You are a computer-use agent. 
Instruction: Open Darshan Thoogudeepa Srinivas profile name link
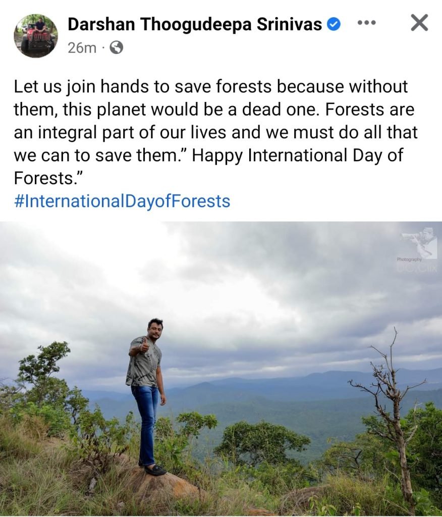pyautogui.click(x=194, y=24)
